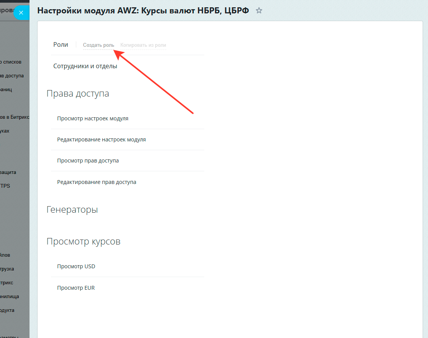Screen dimensions: 428x338
Task: Collapse the 'Права доступа' section heading
Action: pyautogui.click(x=78, y=94)
